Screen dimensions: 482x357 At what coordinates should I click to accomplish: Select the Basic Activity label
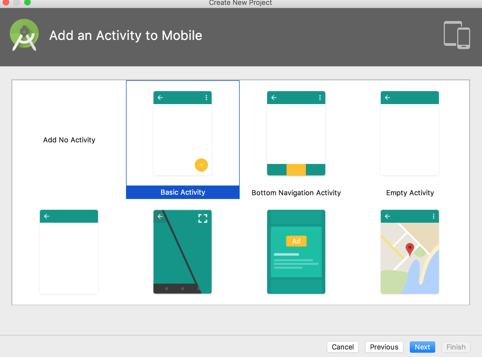[183, 192]
